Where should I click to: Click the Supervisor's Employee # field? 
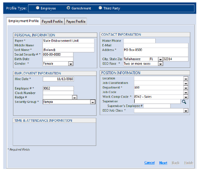pos(157,106)
